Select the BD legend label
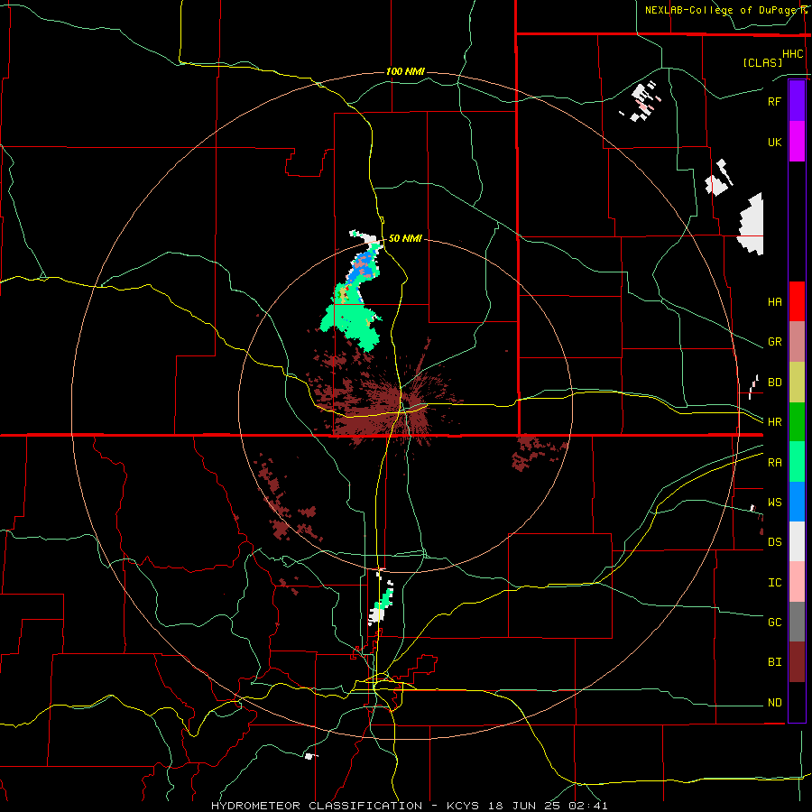Screen dimensions: 812x812 [774, 383]
